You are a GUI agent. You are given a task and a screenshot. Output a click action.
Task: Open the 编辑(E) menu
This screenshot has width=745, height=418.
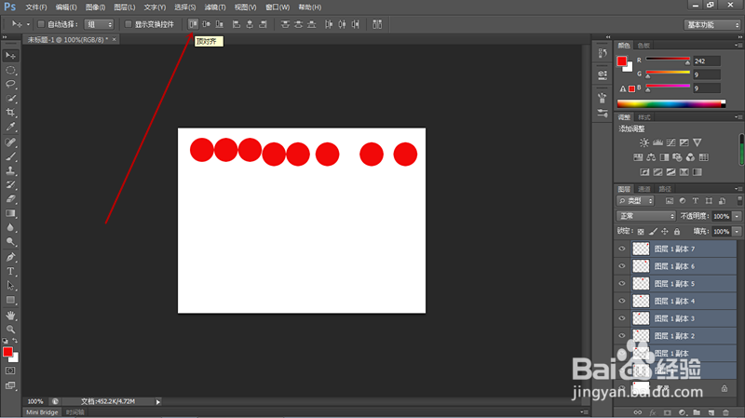click(x=66, y=7)
